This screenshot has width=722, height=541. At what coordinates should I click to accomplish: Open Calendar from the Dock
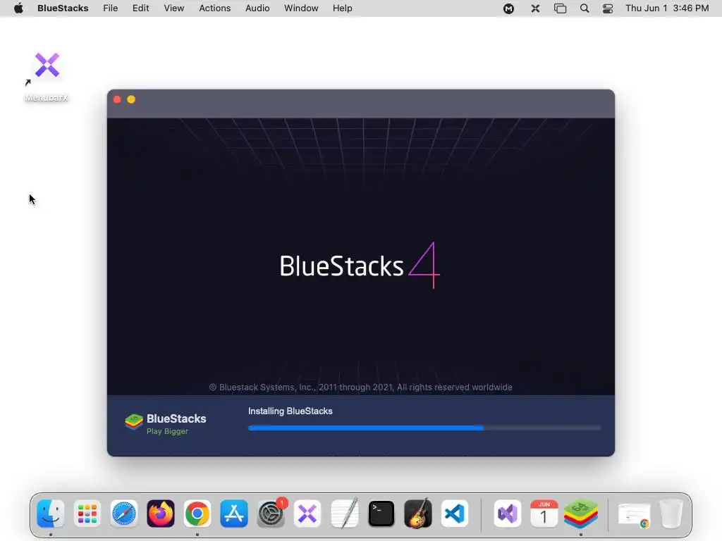[544, 514]
